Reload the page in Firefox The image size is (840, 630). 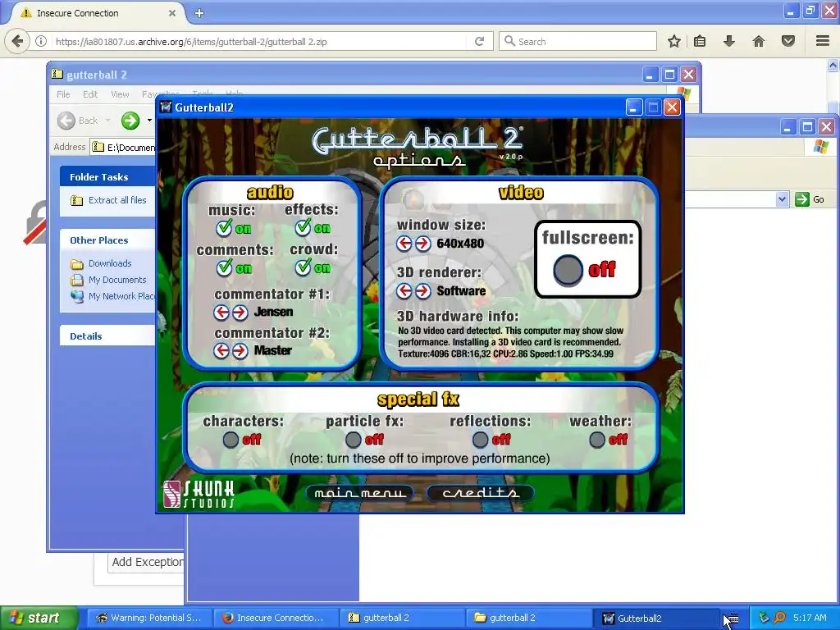(479, 41)
